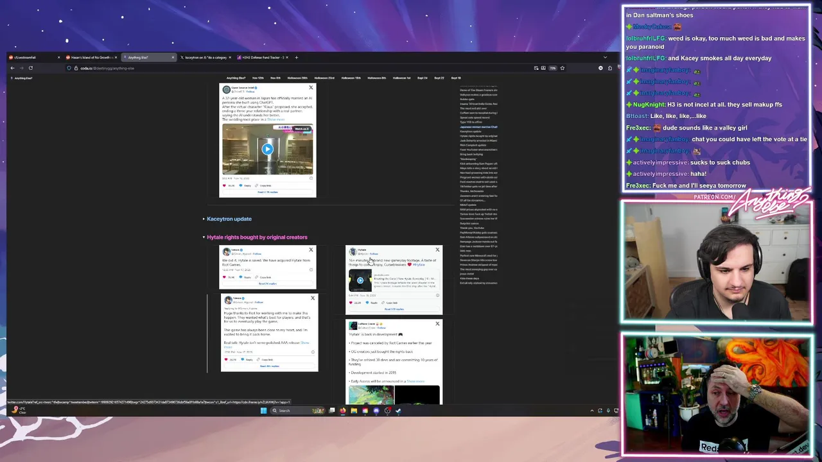The width and height of the screenshot is (822, 462).
Task: Go back in browser history
Action: pos(12,68)
